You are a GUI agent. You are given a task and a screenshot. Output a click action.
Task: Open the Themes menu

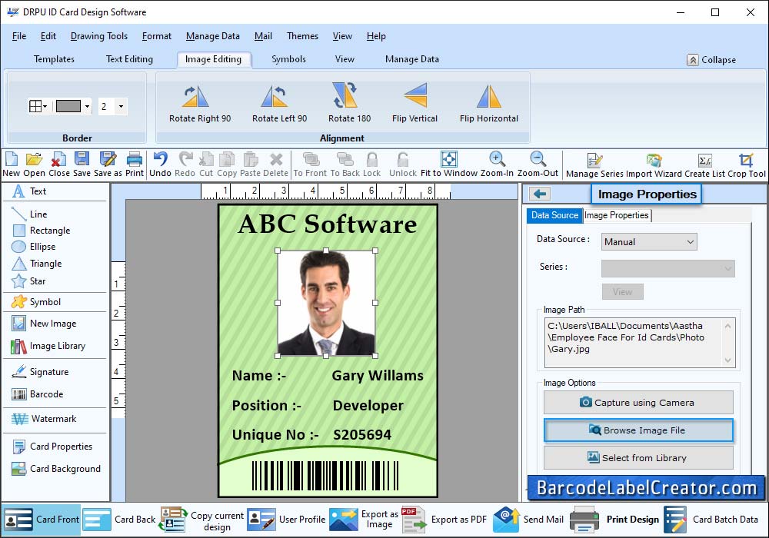click(302, 36)
